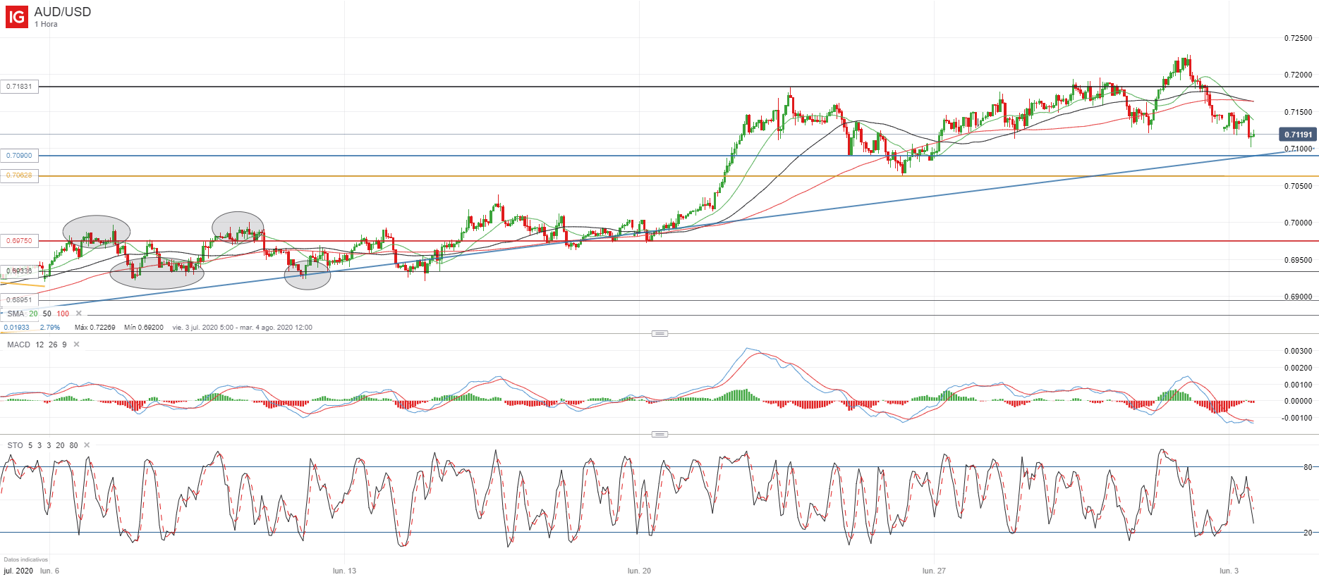
Task: Click the MACD 9 signal parameter
Action: tap(64, 345)
